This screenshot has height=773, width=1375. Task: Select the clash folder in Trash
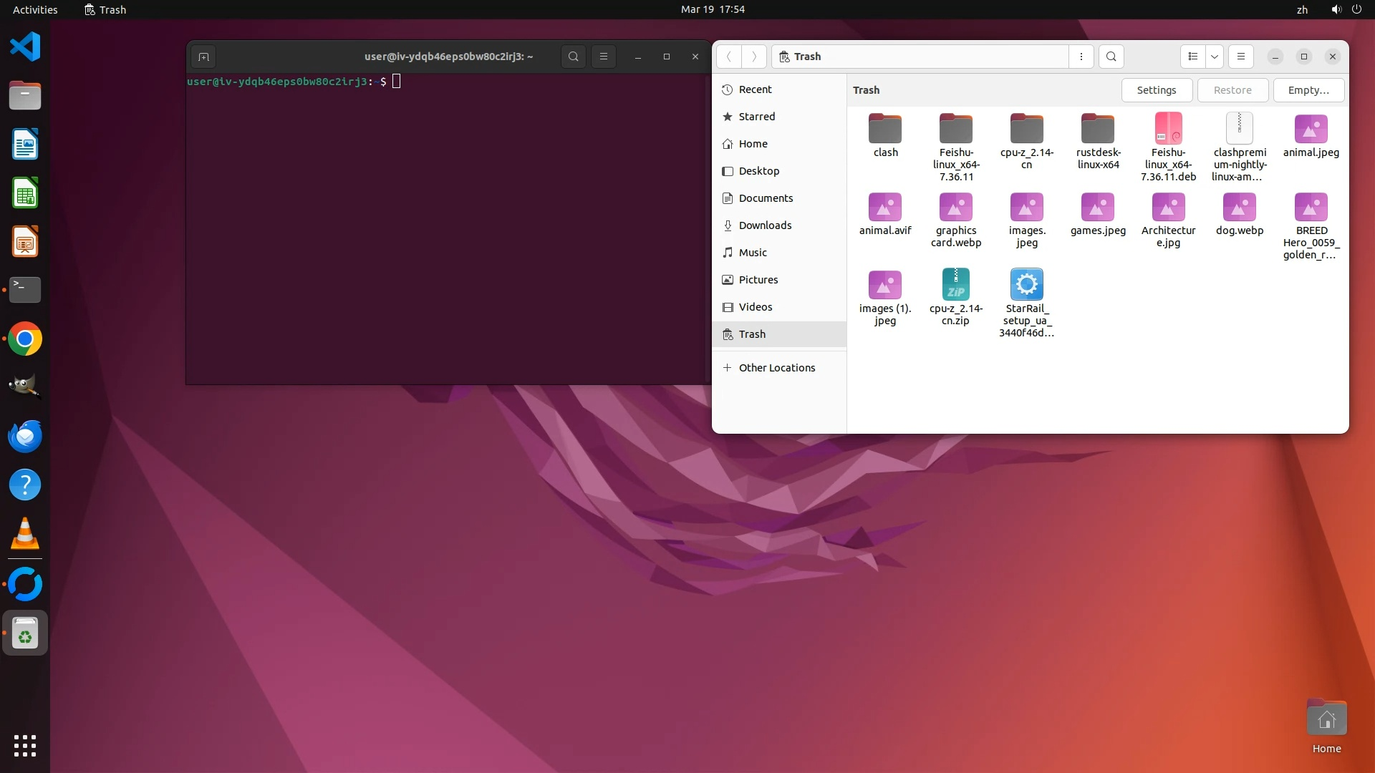885,130
